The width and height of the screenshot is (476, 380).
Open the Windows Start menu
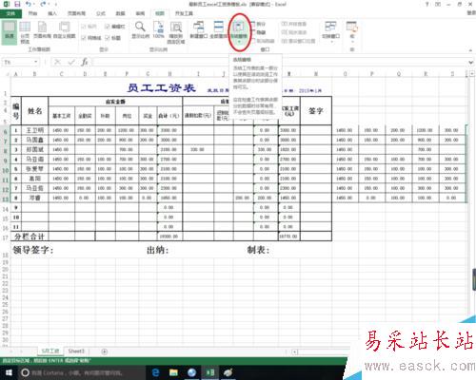(x=9, y=372)
